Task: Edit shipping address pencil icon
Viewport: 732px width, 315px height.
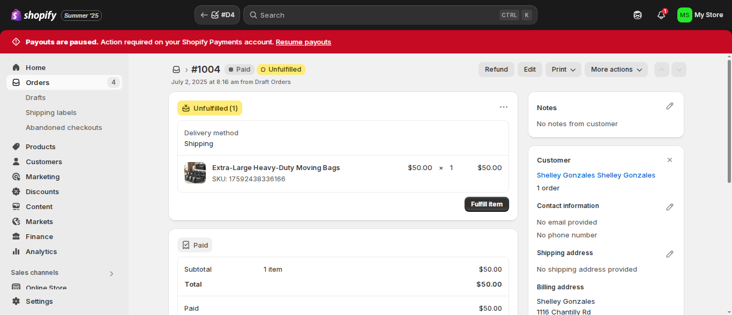Action: [670, 254]
